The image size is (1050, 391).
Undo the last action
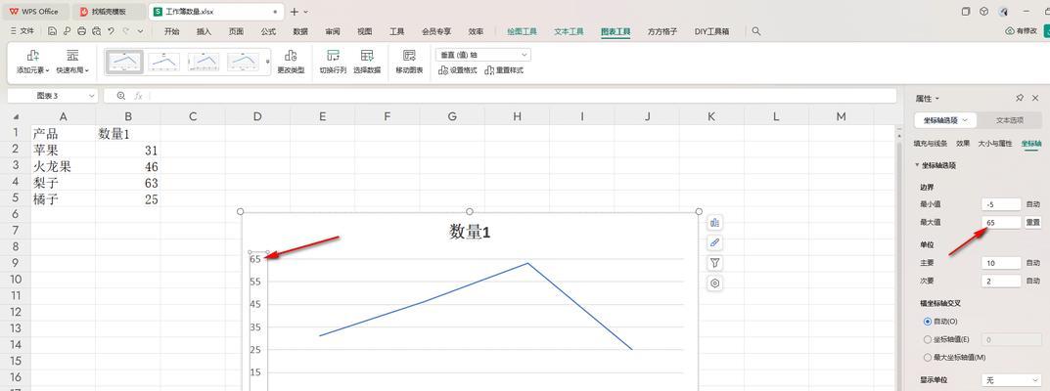tap(111, 30)
